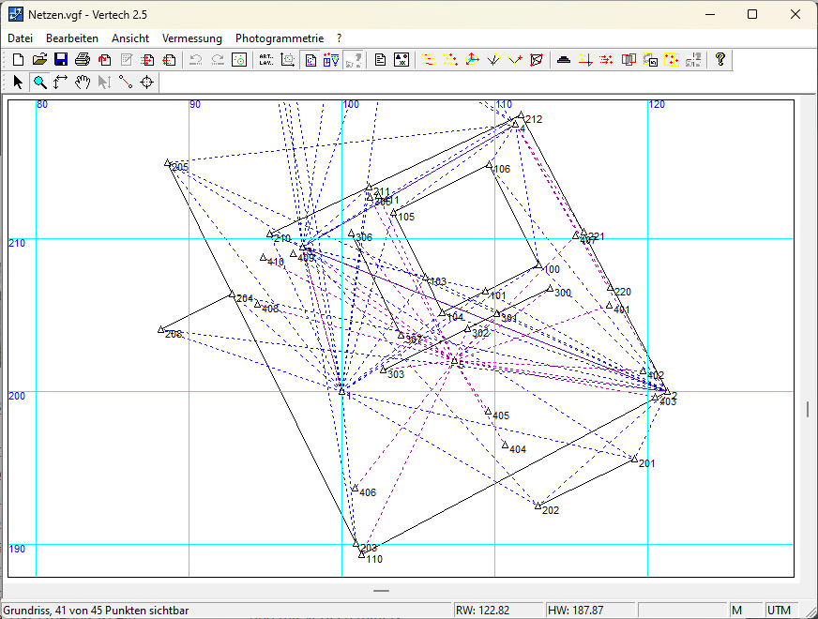Click the green circle point icon
818x619 pixels.
click(239, 60)
